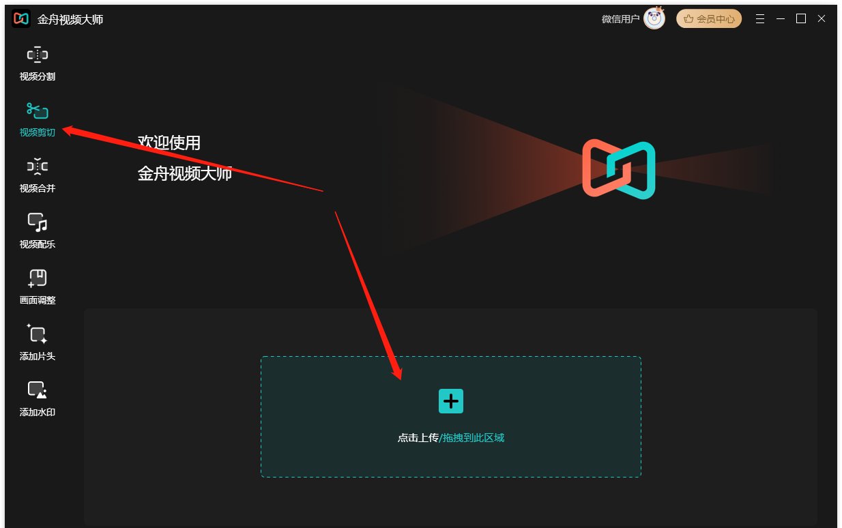Click the 微信用户 username label

pos(622,18)
